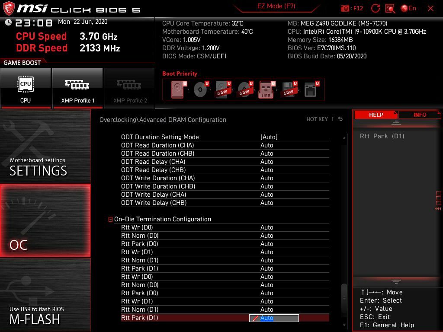Close BIOS with the X icon

pyautogui.click(x=430, y=9)
